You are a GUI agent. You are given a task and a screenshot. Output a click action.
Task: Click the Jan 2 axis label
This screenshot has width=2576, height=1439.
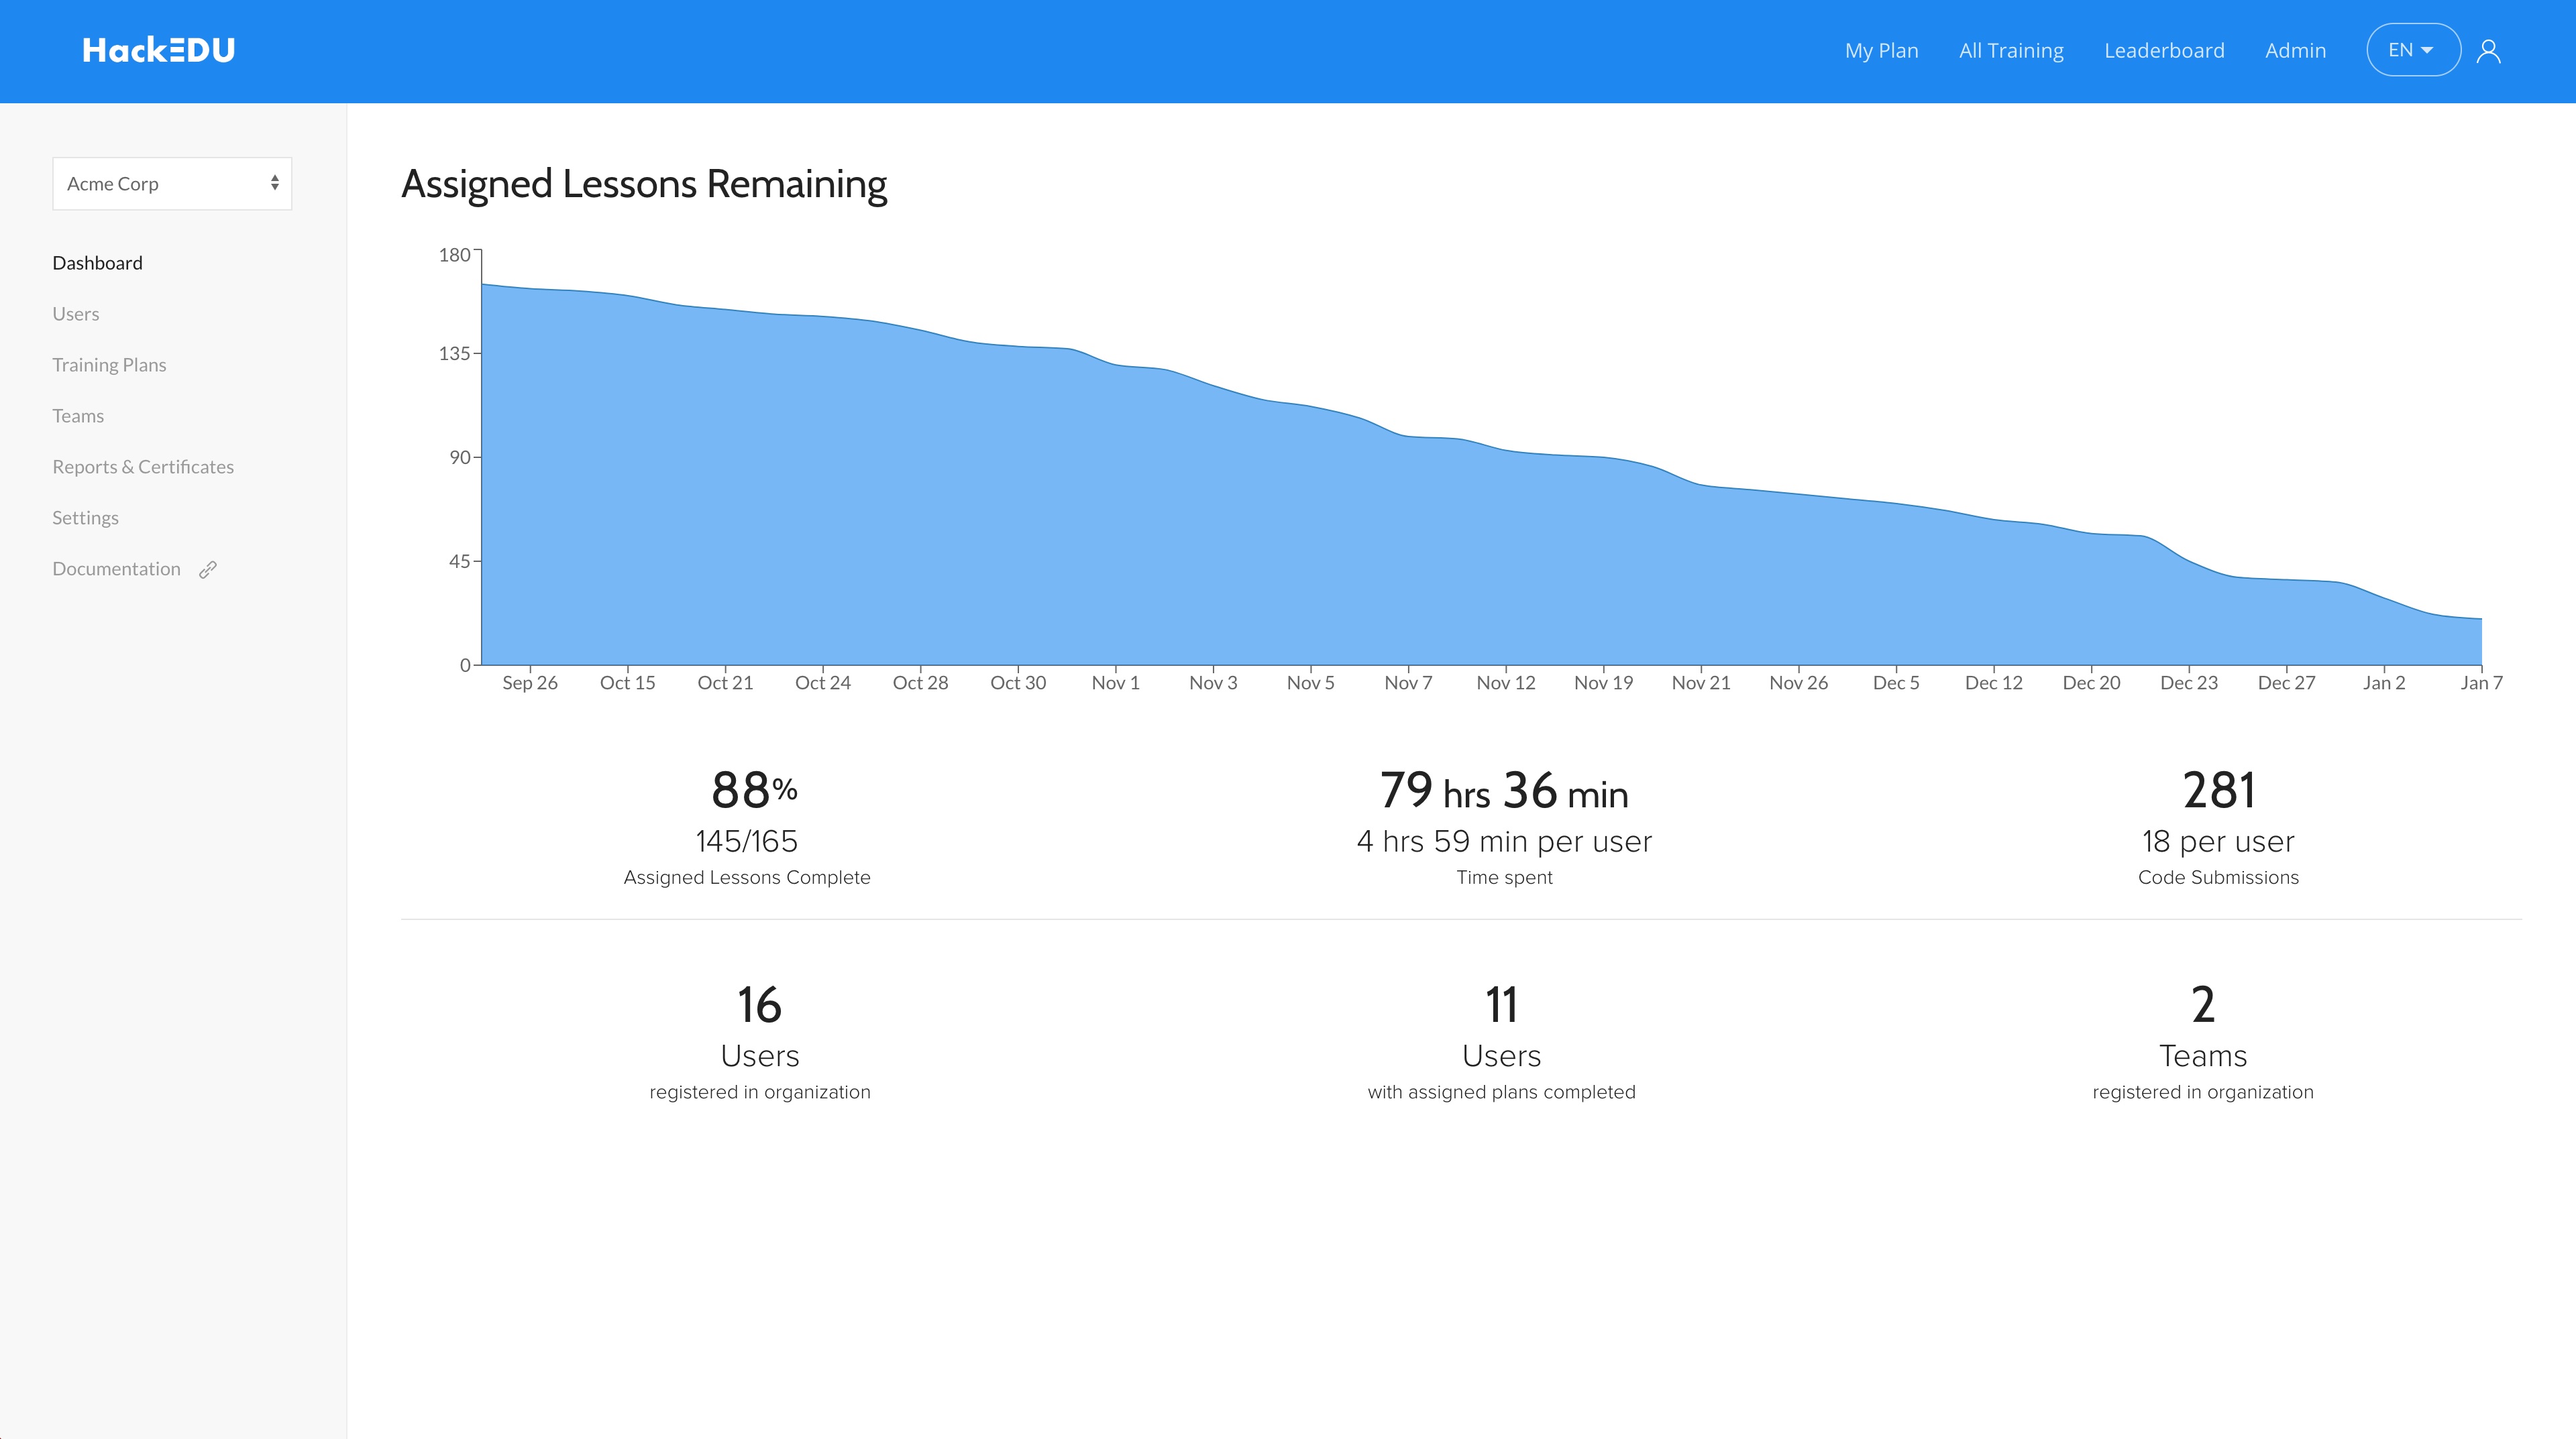(x=2384, y=683)
